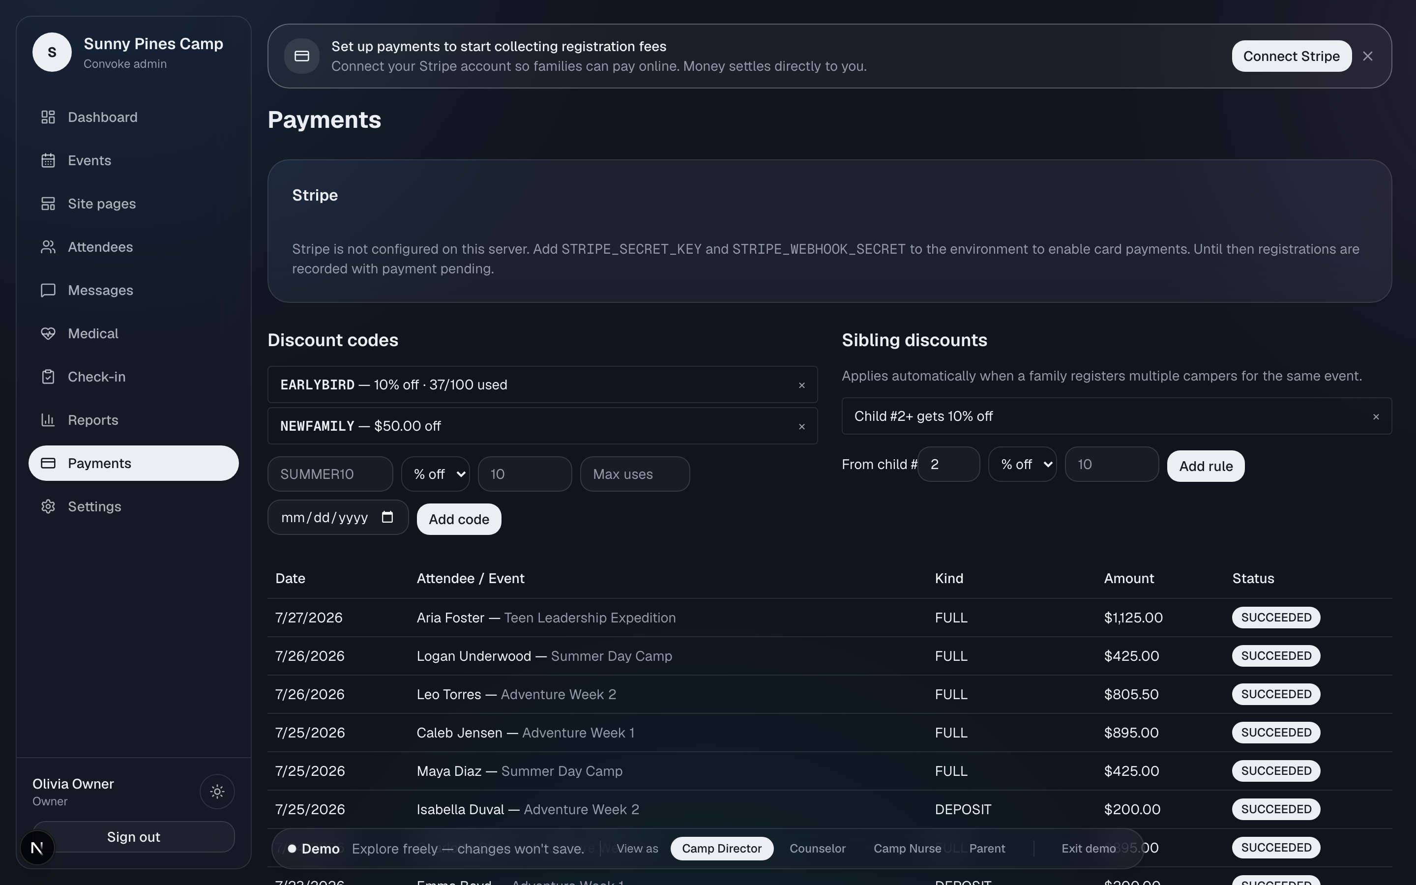Focus the sibling discount value field
The image size is (1416, 885).
(1112, 464)
